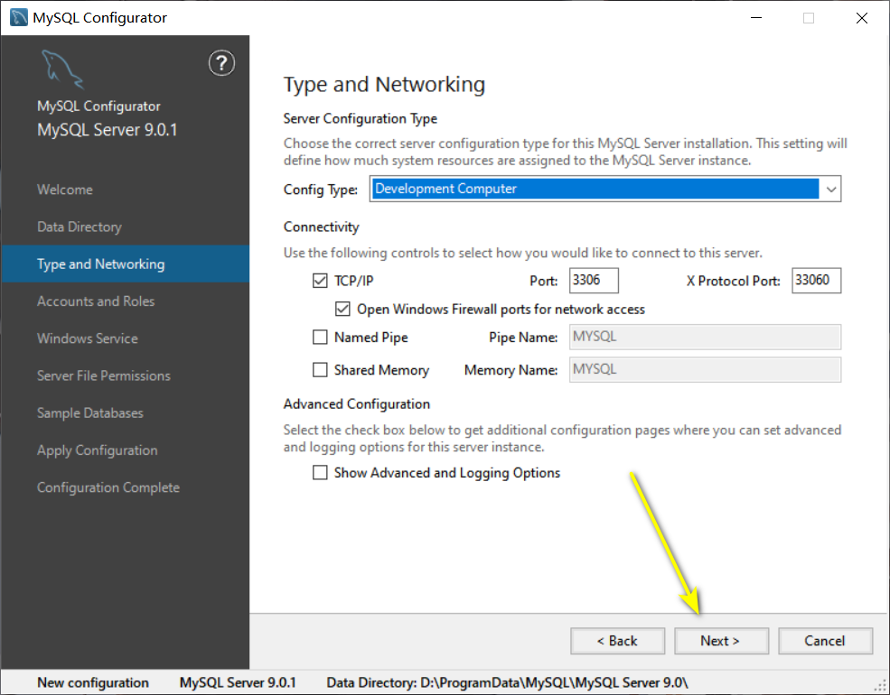
Task: Open the help question mark icon
Action: 221,63
